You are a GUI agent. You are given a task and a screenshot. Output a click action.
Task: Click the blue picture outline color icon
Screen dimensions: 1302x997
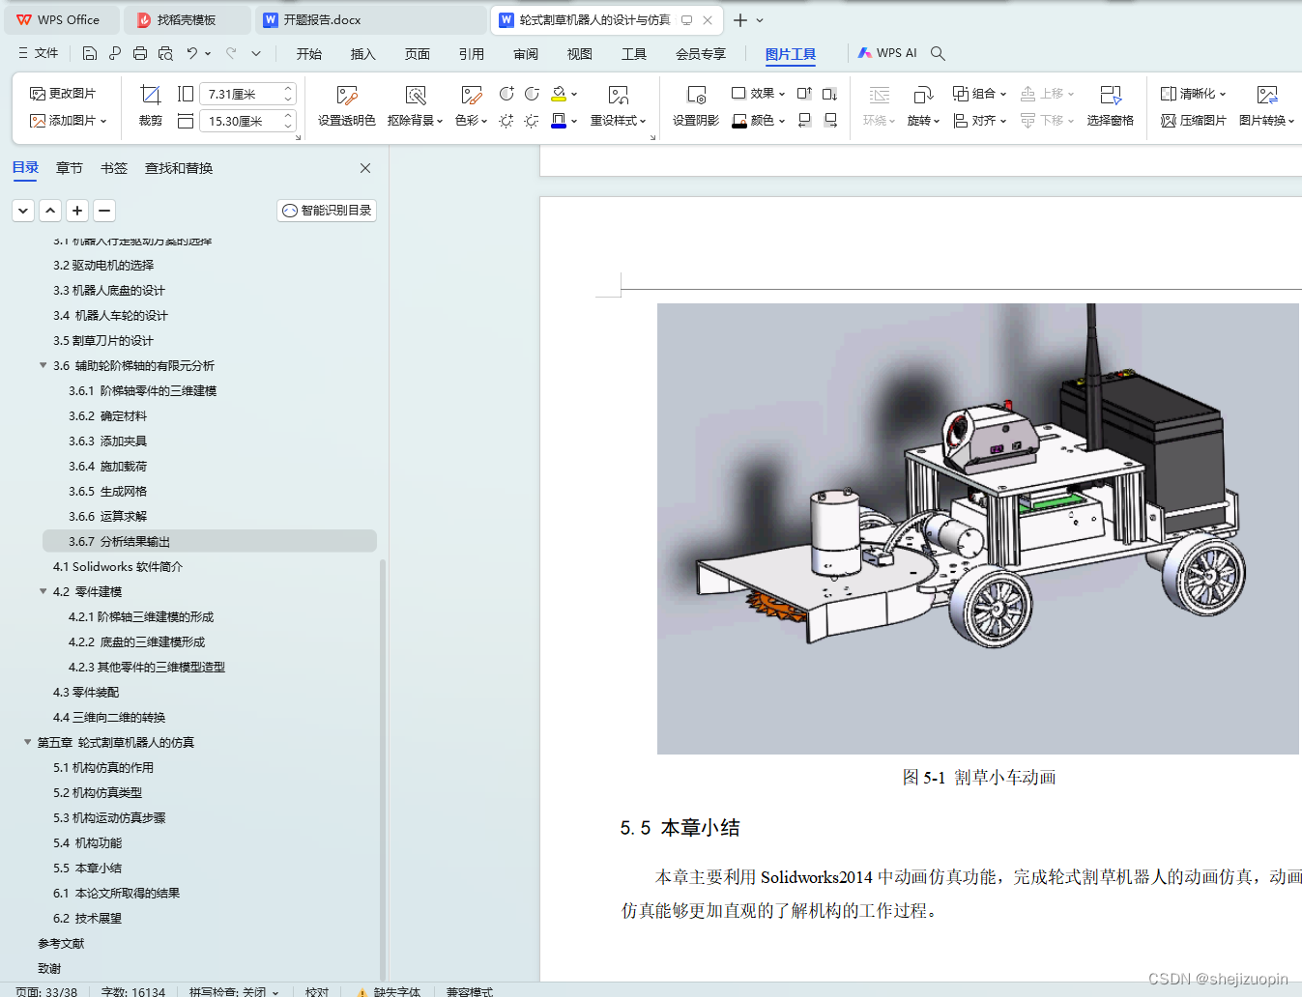[559, 121]
